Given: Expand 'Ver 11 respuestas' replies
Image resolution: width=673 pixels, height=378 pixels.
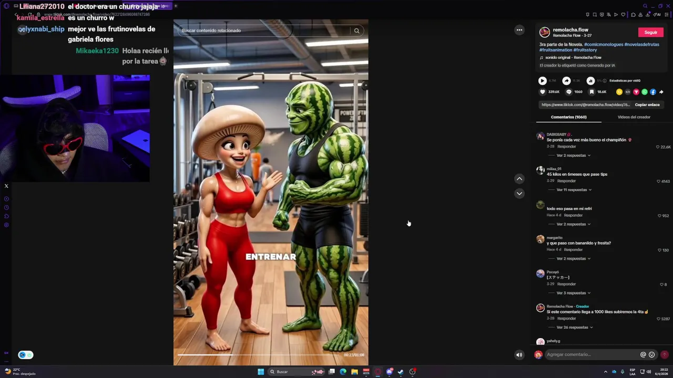Looking at the screenshot, I should point(574,190).
